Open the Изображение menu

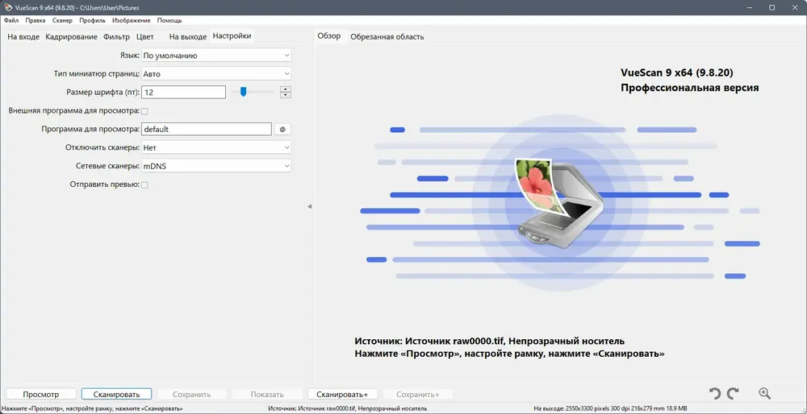132,21
